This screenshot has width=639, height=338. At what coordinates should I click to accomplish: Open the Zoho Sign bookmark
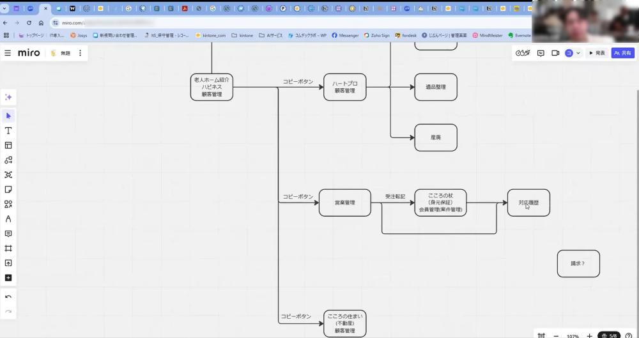pyautogui.click(x=376, y=36)
